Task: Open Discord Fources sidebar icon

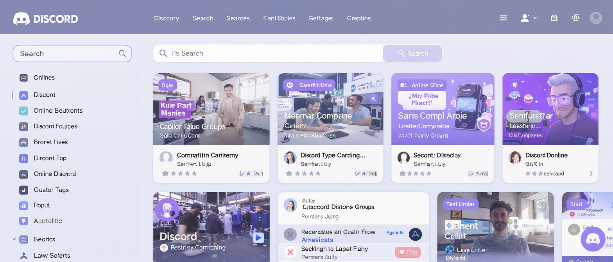Action: coord(23,126)
